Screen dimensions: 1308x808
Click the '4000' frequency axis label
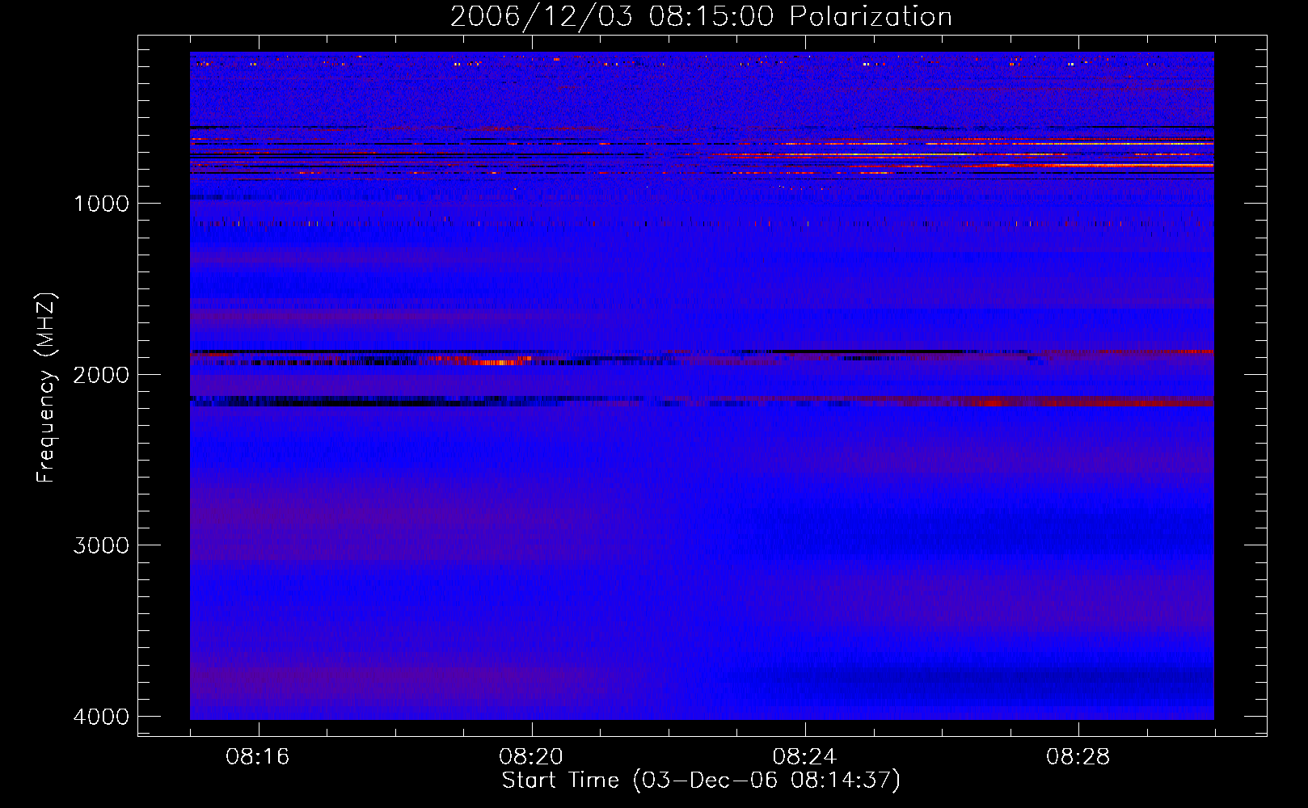[x=101, y=717]
